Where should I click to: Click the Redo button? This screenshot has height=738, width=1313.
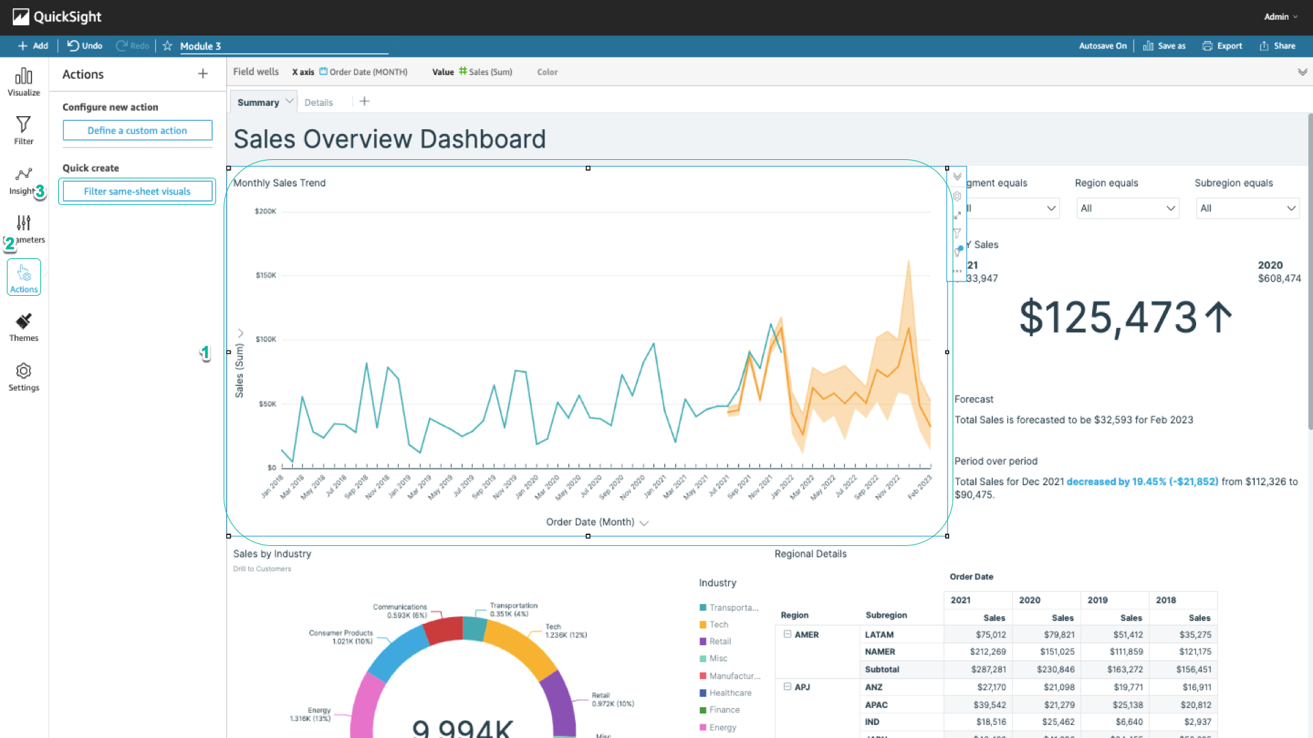[133, 46]
